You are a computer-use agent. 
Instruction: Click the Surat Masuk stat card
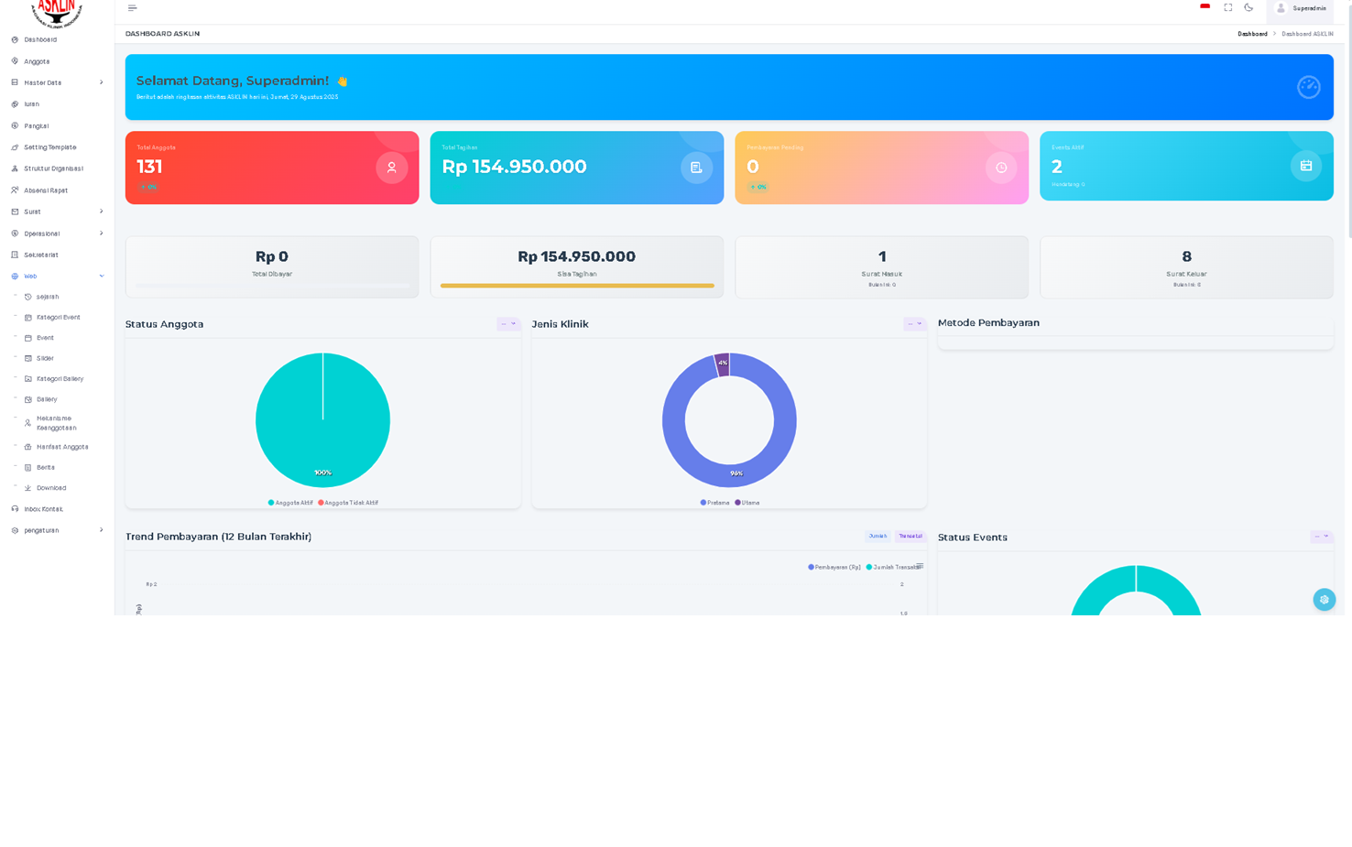coord(881,267)
